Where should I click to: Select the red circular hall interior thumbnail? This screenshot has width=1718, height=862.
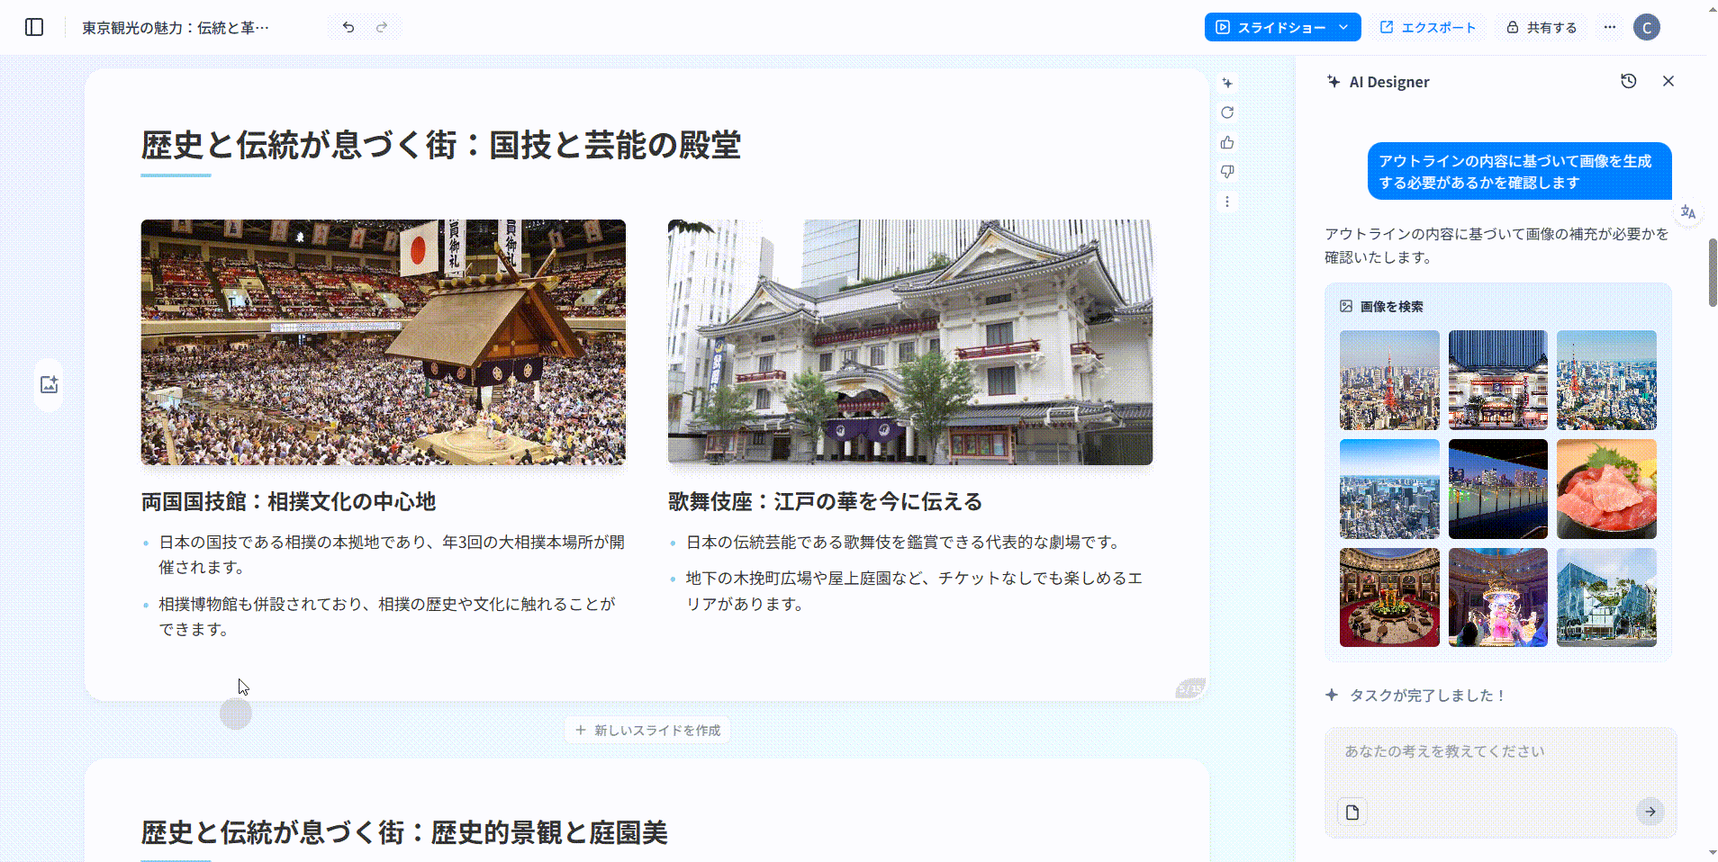[x=1389, y=597]
